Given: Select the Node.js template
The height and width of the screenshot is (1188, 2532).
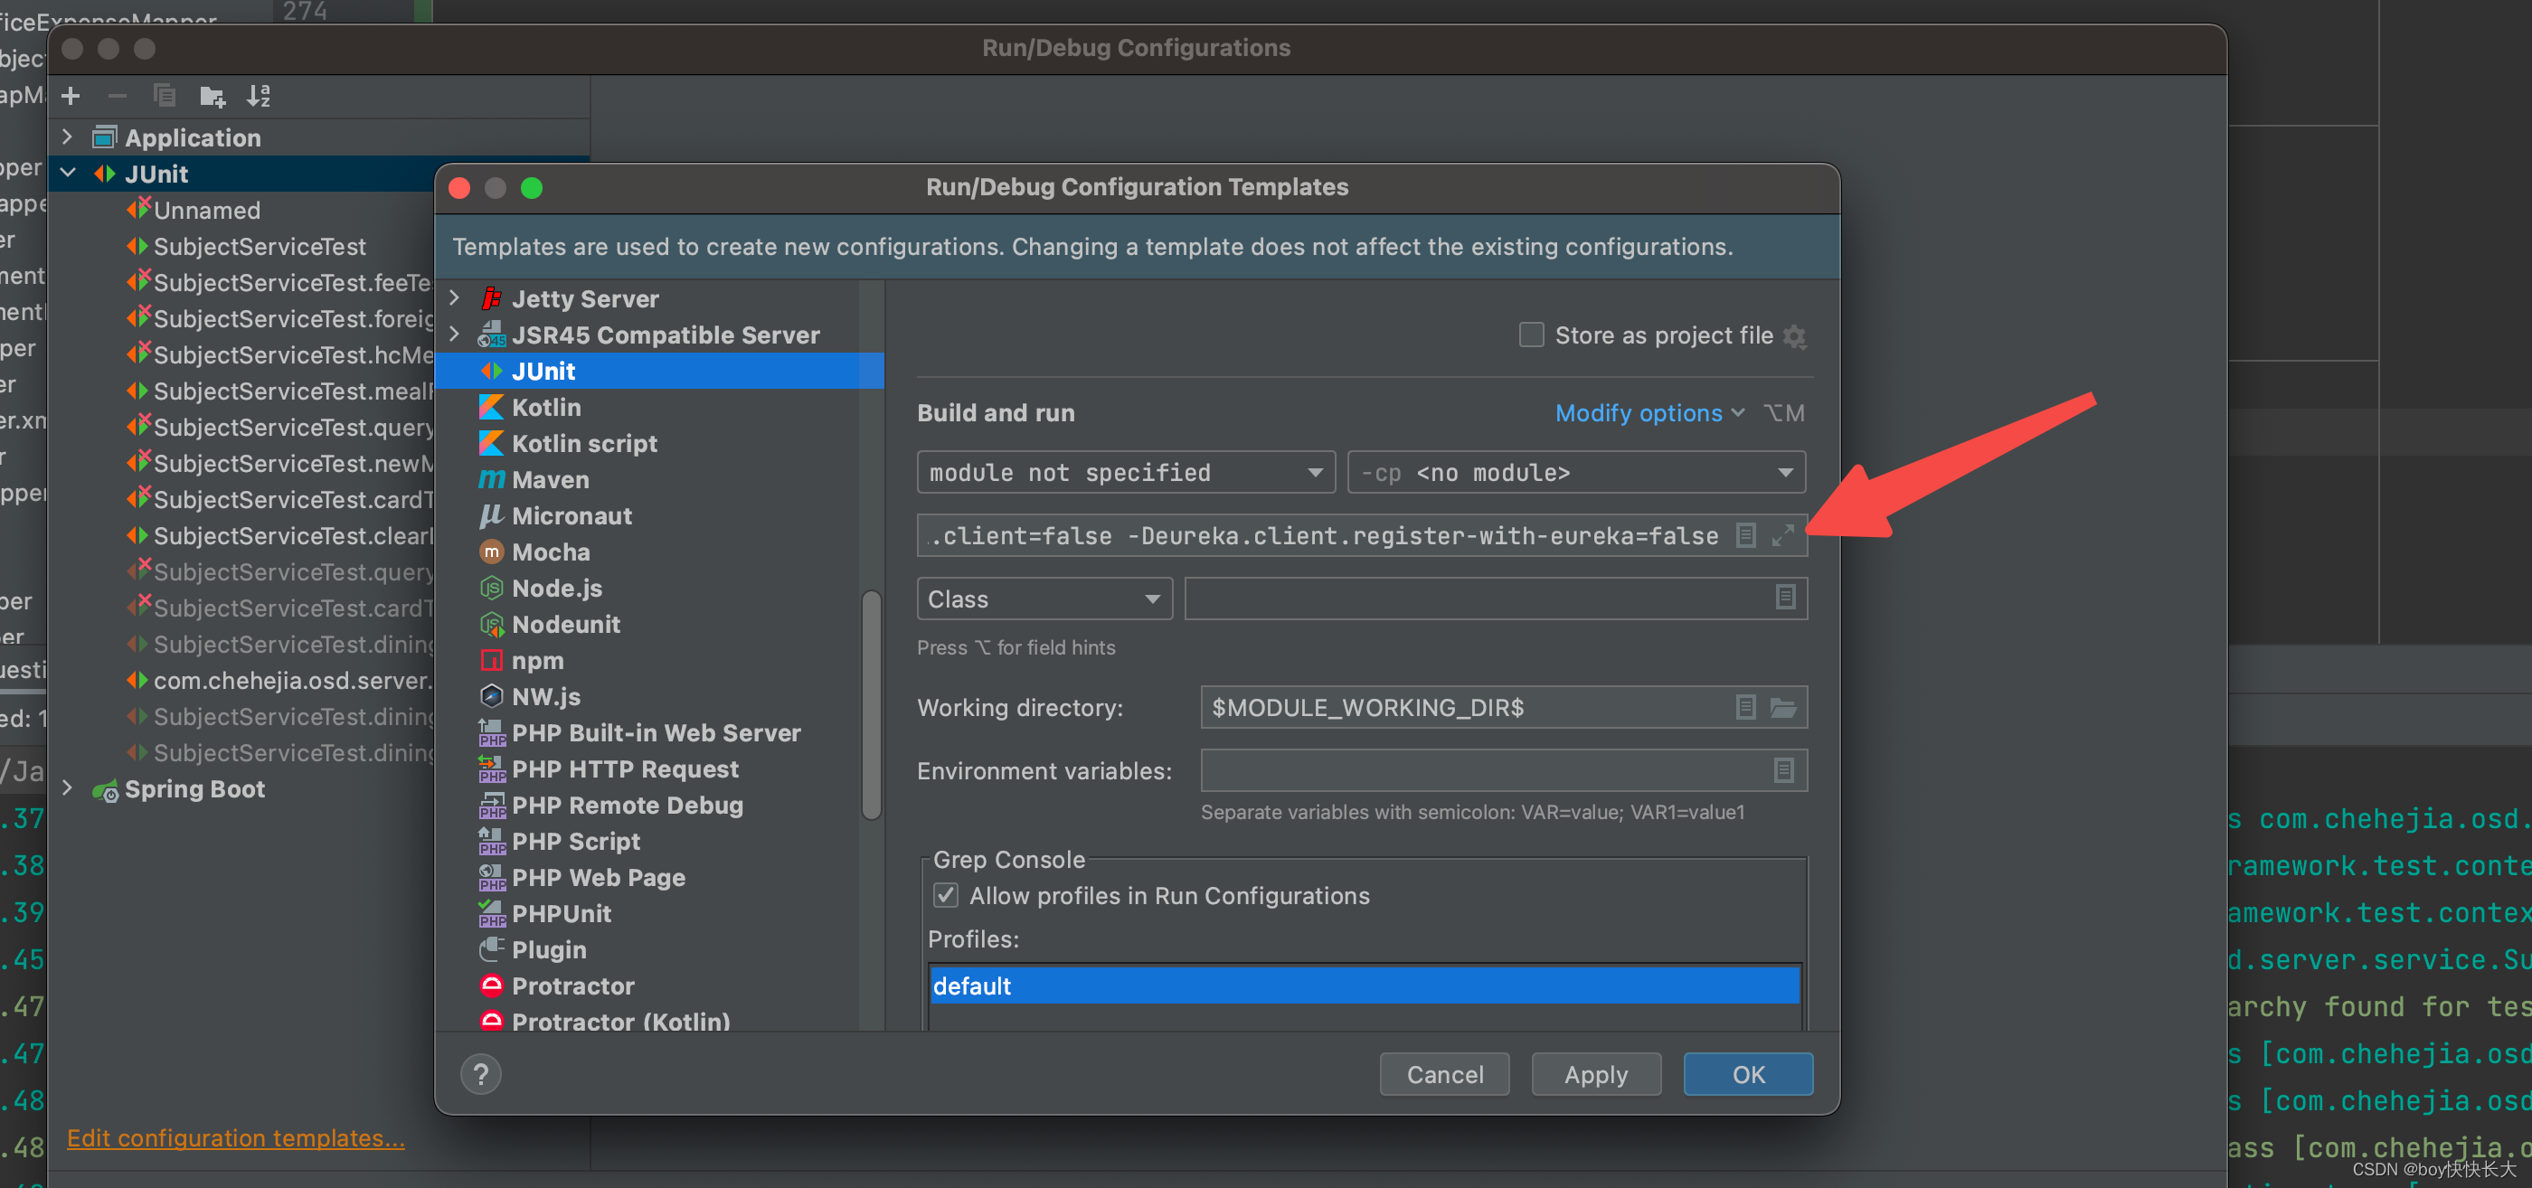Looking at the screenshot, I should [658, 589].
